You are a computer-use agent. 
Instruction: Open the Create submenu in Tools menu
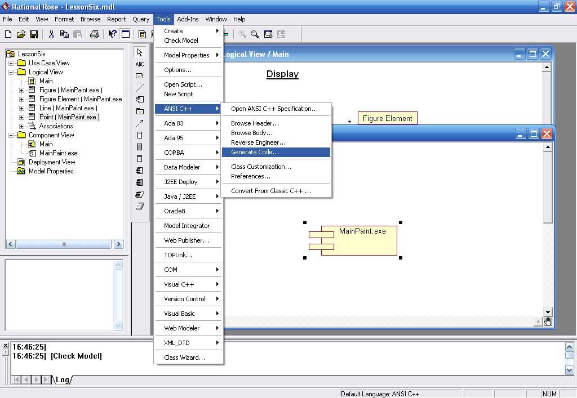coord(188,31)
